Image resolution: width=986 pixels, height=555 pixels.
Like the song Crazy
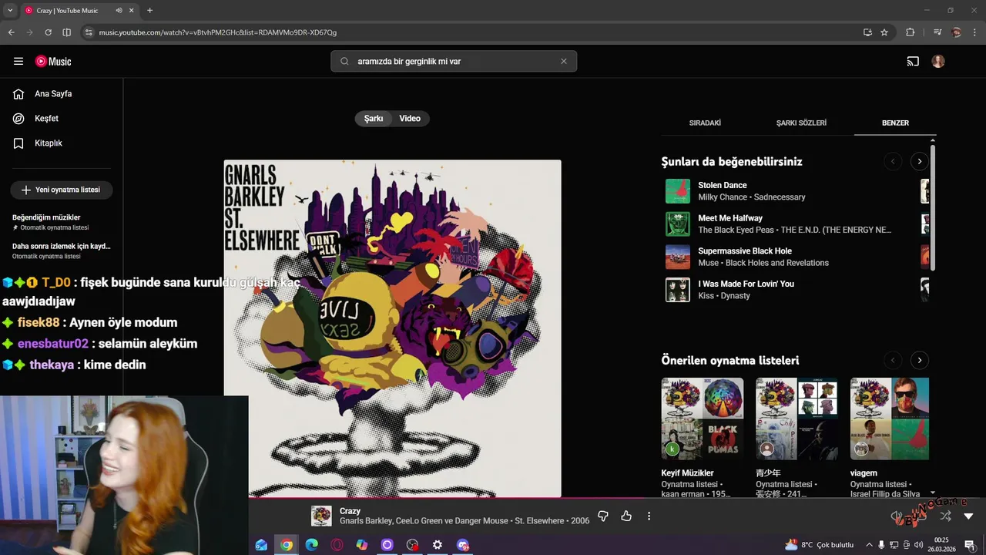pyautogui.click(x=626, y=516)
